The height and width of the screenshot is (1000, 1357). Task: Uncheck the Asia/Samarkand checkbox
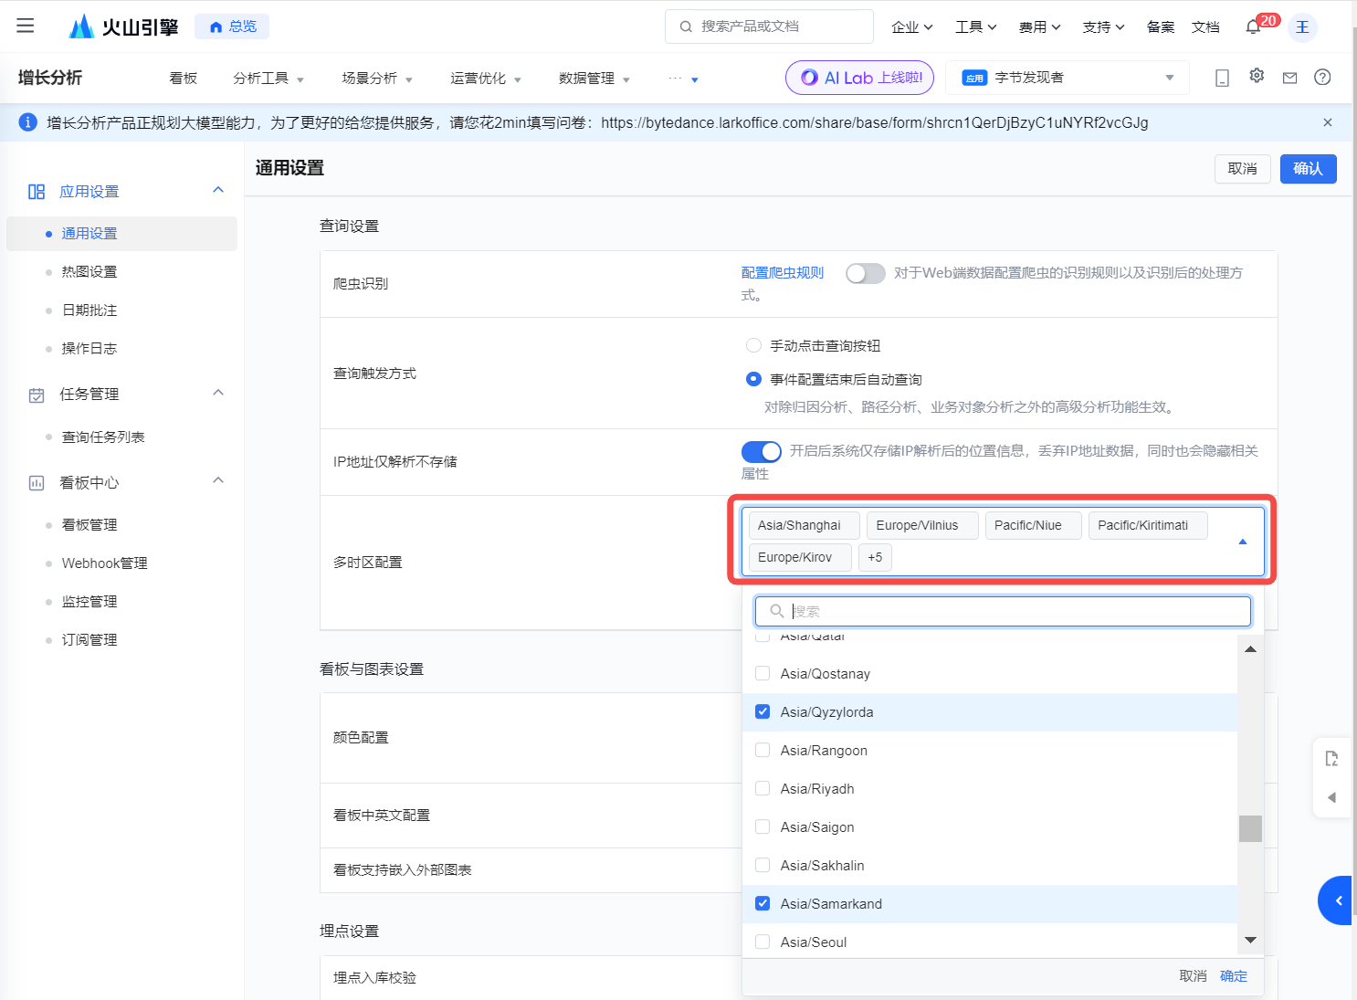click(763, 904)
